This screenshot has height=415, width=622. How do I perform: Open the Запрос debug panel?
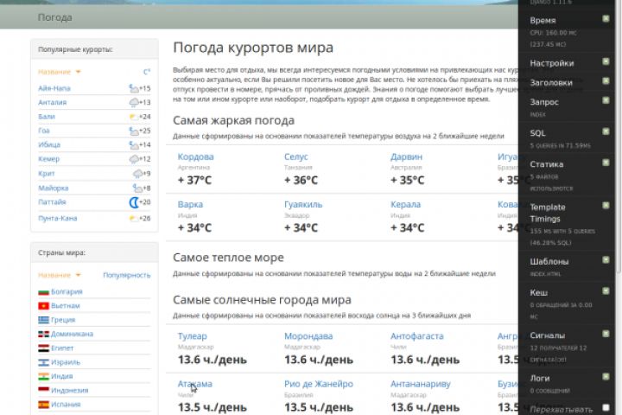click(x=544, y=102)
